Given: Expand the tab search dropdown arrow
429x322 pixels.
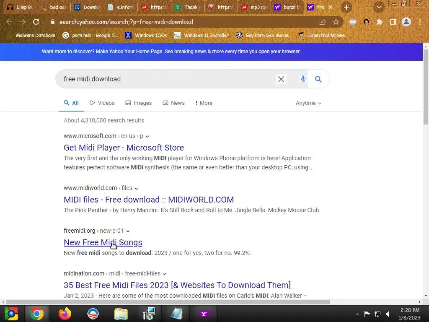Looking at the screenshot, I should pos(379,8).
